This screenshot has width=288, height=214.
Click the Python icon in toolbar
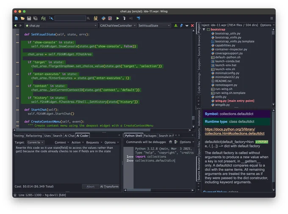coord(103,18)
